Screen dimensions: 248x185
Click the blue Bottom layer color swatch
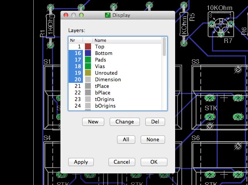[x=88, y=53]
